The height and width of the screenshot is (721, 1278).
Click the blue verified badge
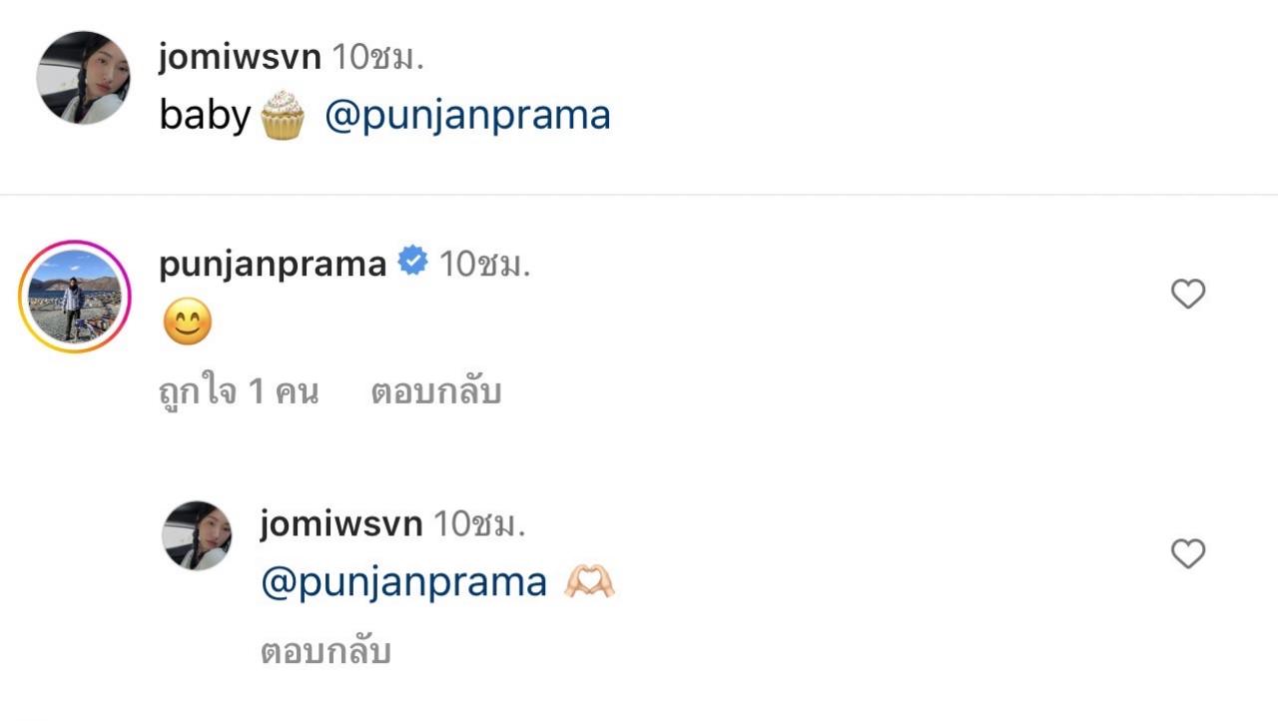(x=412, y=263)
